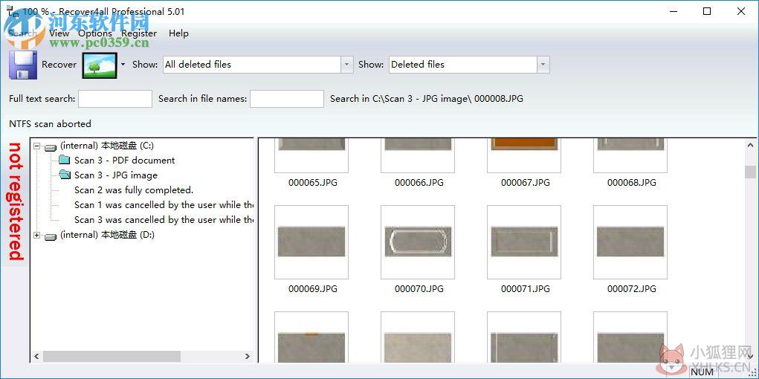This screenshot has height=379, width=759.
Task: Select the (internal) C: drive label
Action: tap(107, 146)
